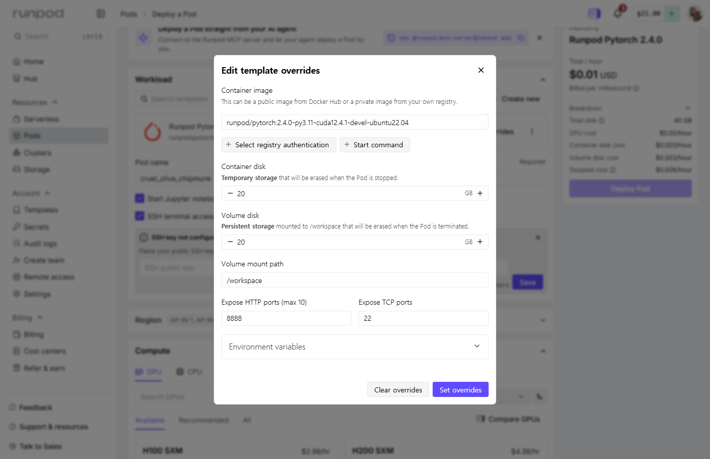Toggle the sidebar collapse icon
The image size is (710, 459).
pyautogui.click(x=101, y=14)
